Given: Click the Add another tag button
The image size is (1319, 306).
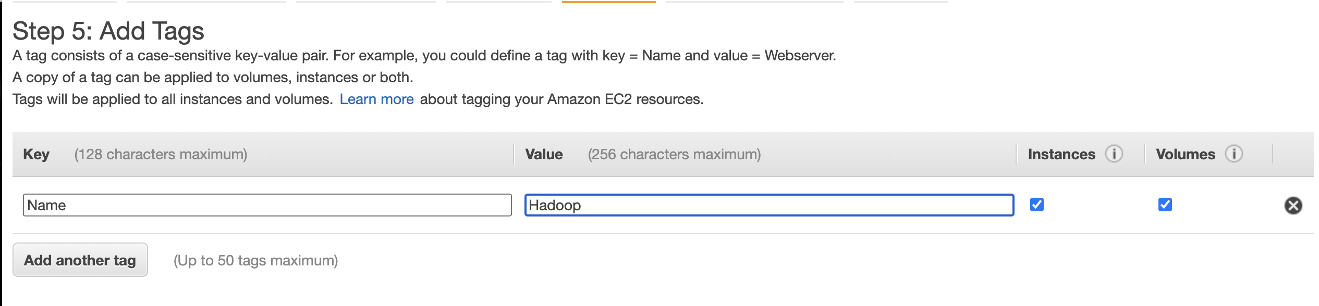Looking at the screenshot, I should [80, 260].
